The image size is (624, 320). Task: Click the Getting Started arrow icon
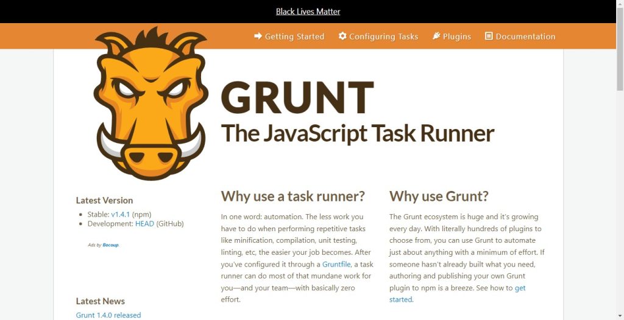tap(258, 36)
